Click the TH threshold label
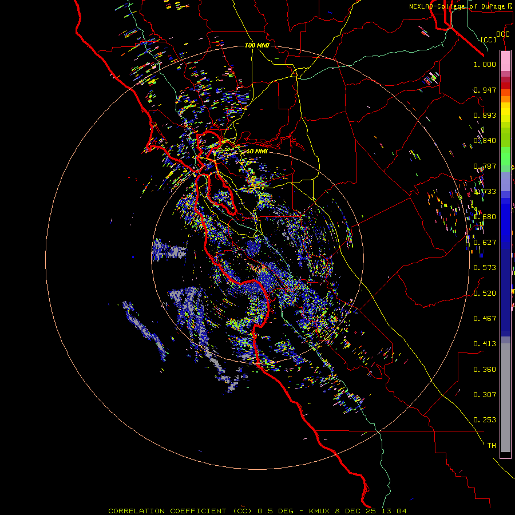Screen dimensions: 515x515 [492, 446]
